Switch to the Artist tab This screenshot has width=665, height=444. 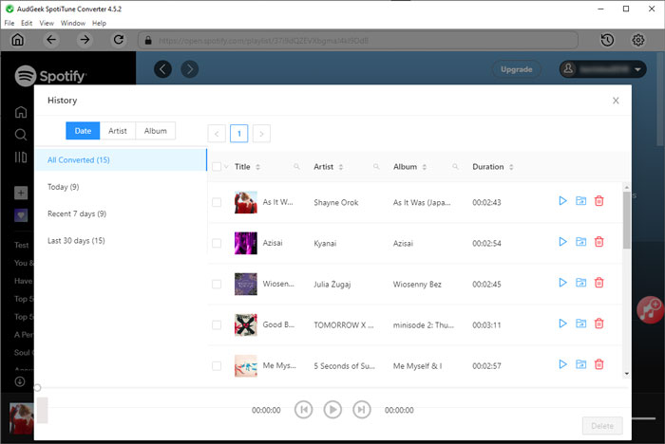(118, 131)
